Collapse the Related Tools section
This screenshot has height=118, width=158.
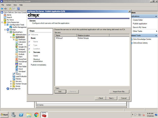[x=156, y=36]
